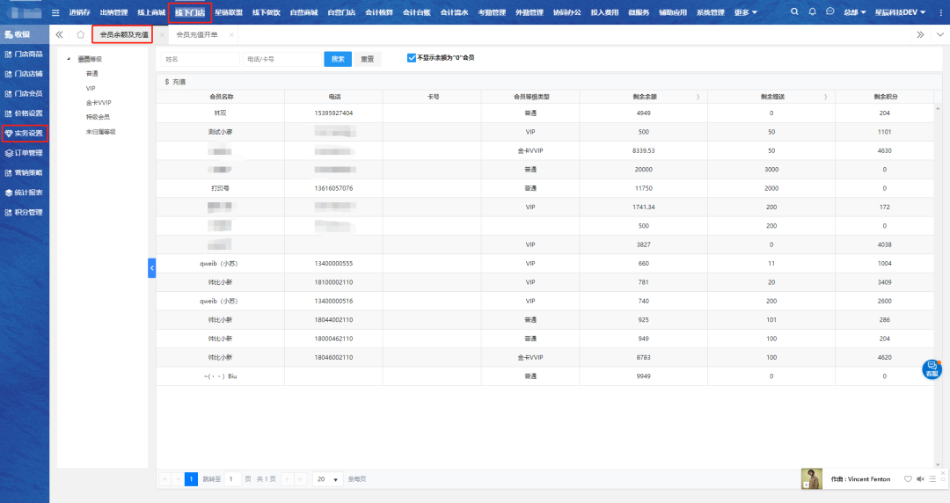This screenshot has height=503, width=950.
Task: Open the 总部 dropdown in header
Action: [854, 12]
